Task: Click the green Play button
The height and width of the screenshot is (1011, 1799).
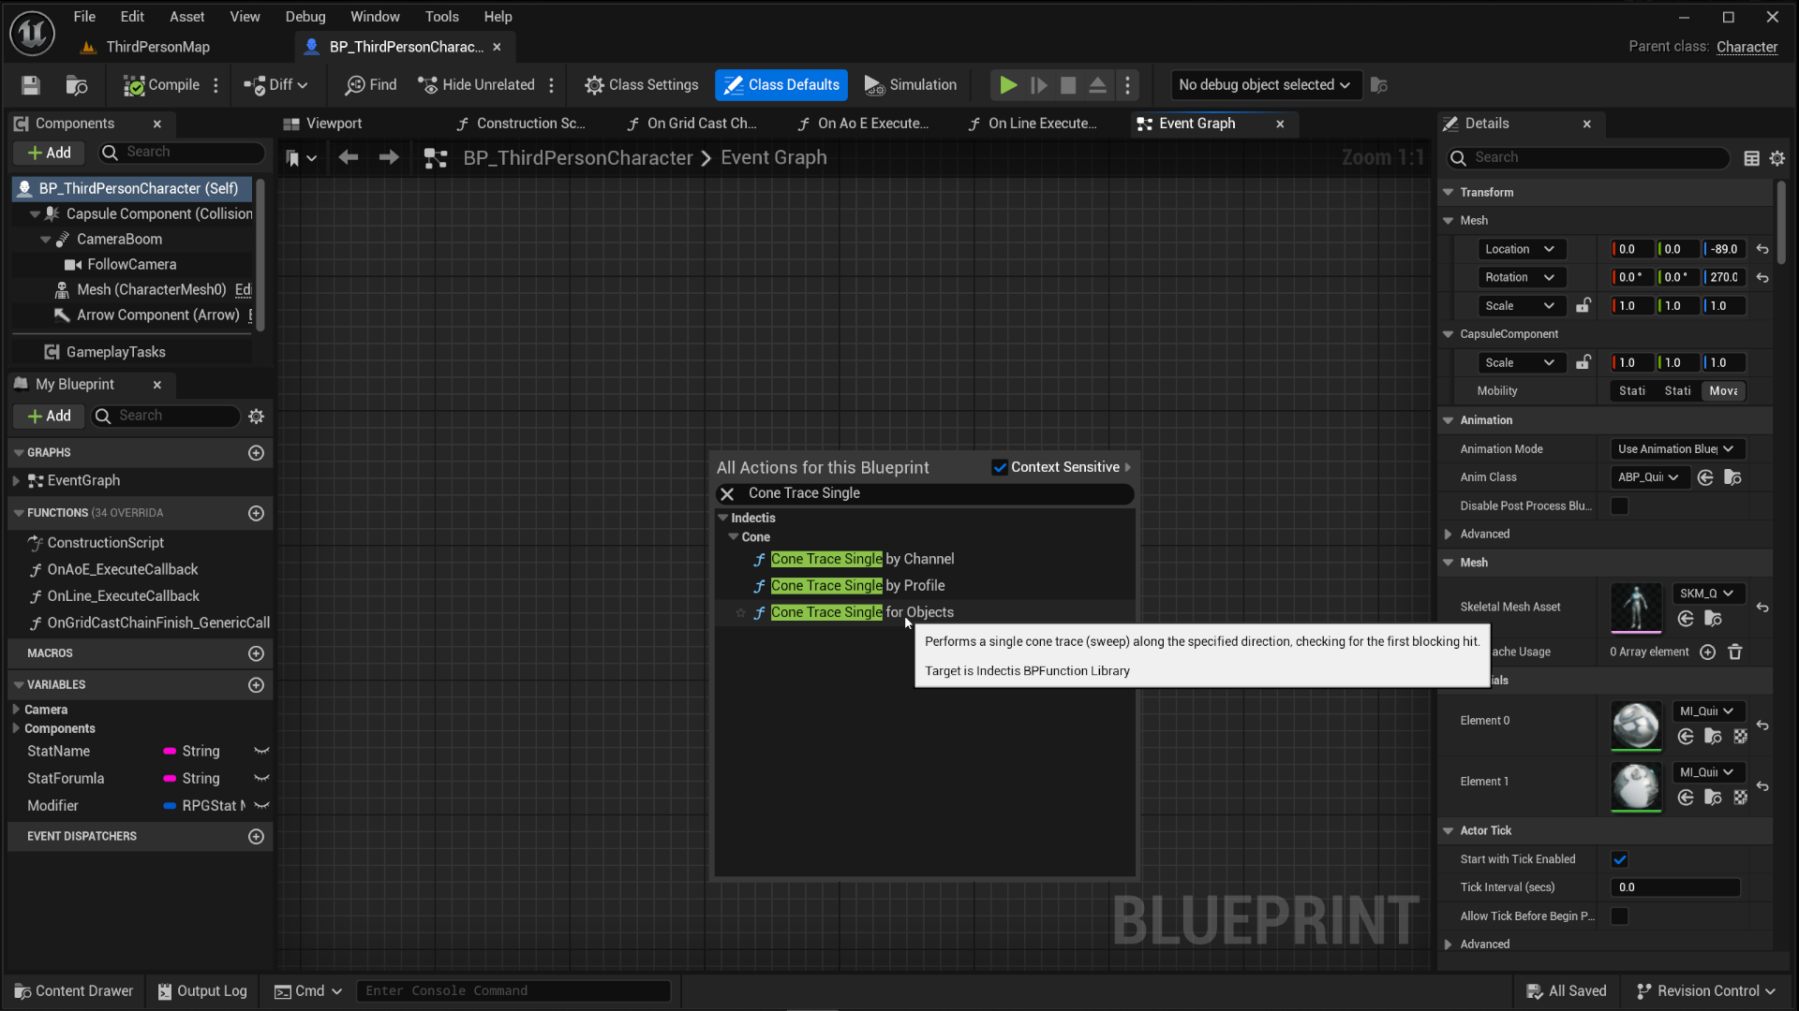Action: click(1008, 85)
